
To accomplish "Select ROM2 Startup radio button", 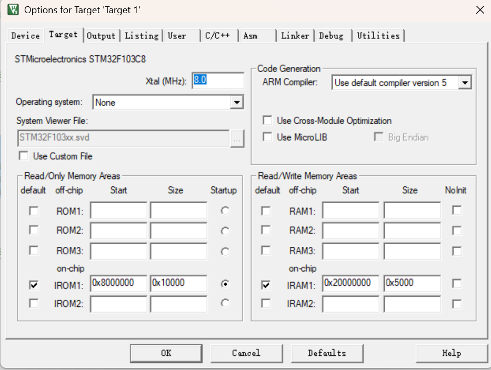I will 225,231.
